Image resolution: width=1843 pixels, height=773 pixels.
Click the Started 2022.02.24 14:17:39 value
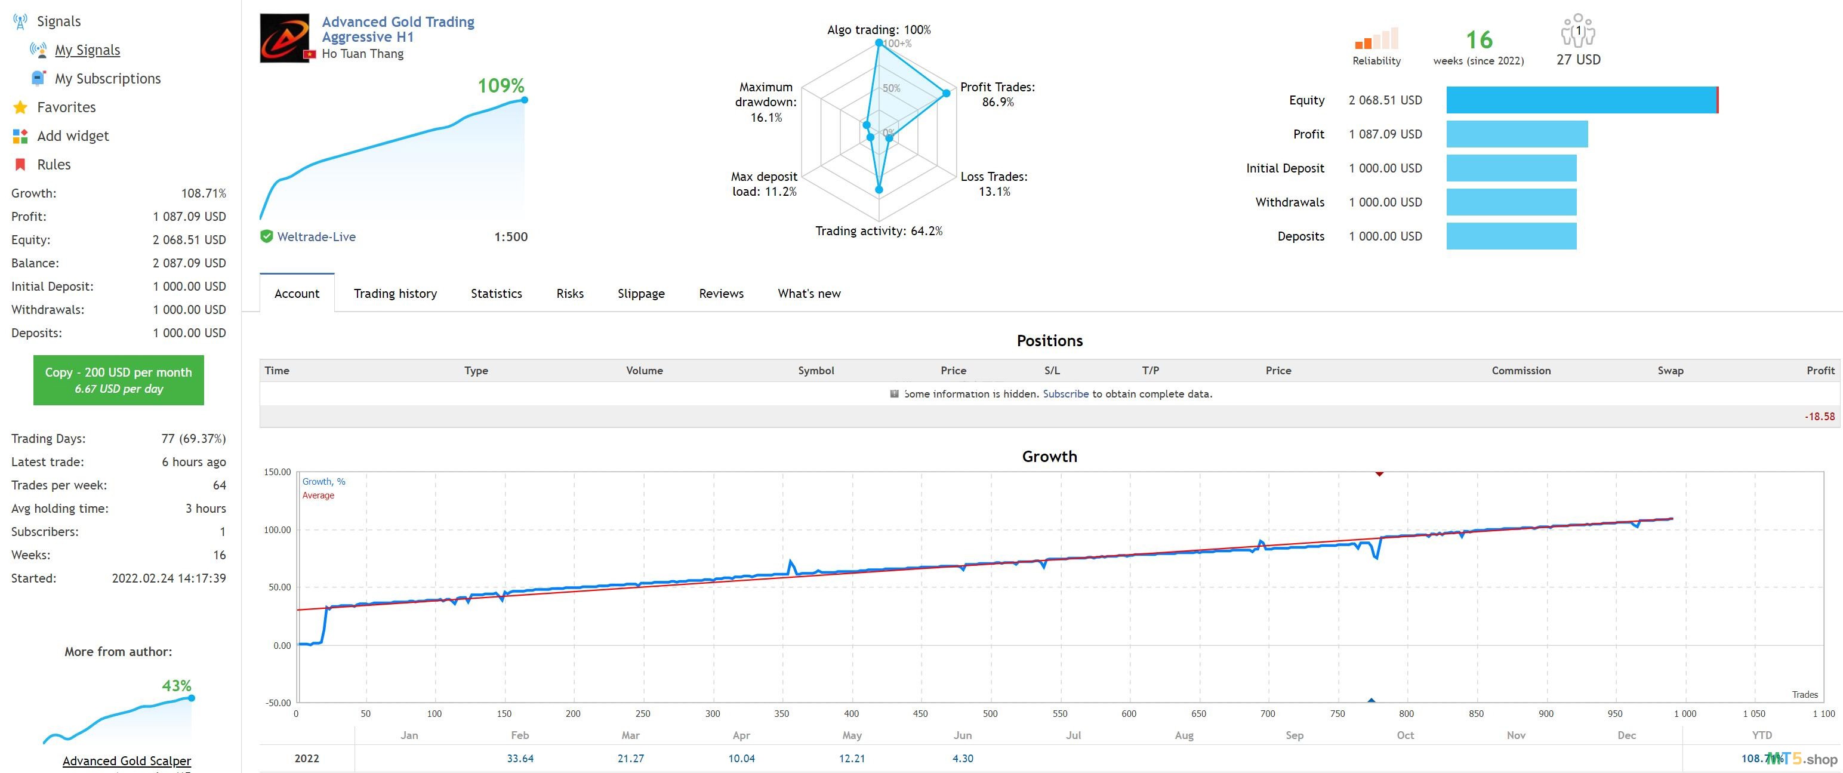(x=169, y=578)
